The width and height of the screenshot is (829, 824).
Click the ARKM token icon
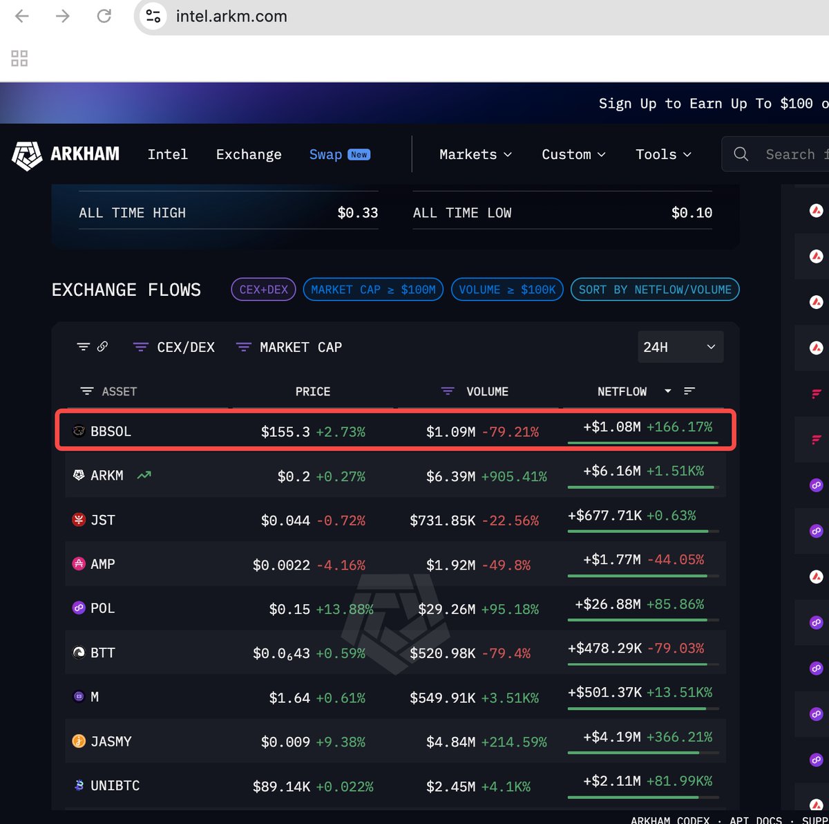pos(79,476)
